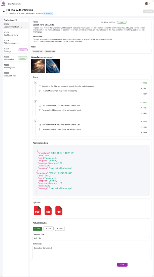Click the Onion logo in header

click(4, 4)
